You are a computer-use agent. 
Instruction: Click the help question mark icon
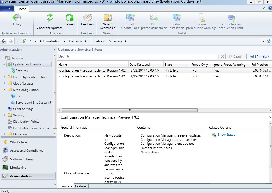pos(270,8)
